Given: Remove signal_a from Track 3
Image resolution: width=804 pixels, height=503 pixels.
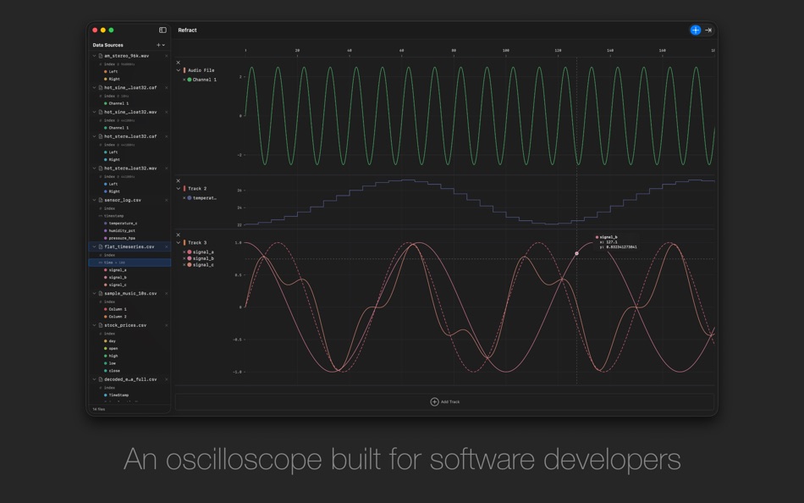Looking at the screenshot, I should pos(184,252).
